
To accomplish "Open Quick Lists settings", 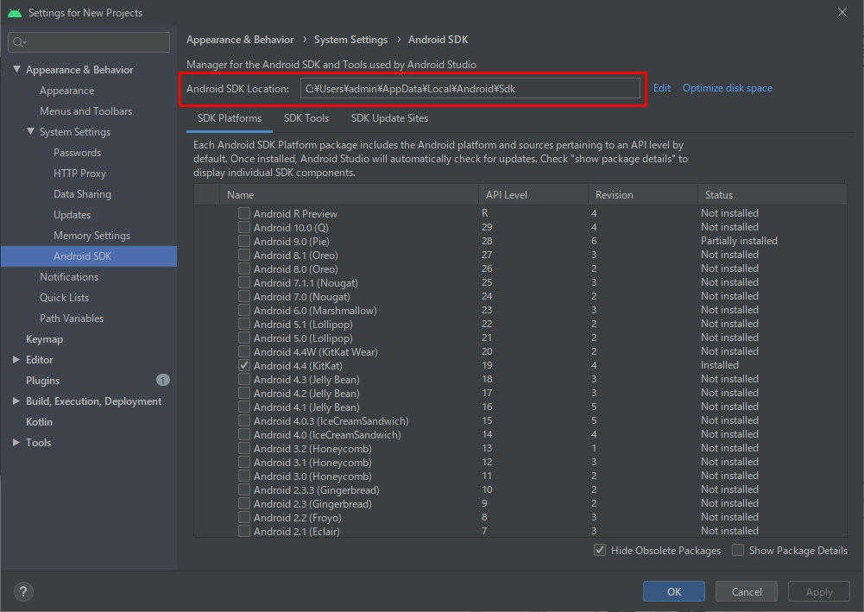I will tap(64, 298).
